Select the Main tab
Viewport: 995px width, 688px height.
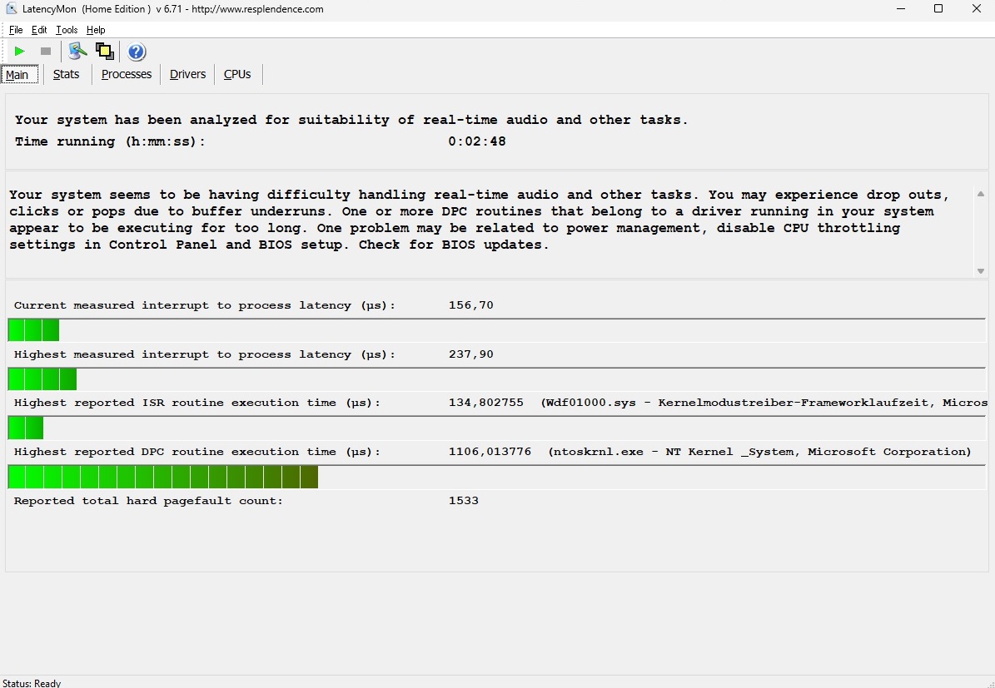click(x=17, y=75)
